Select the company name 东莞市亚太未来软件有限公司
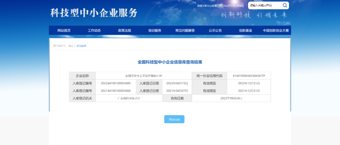This screenshot has width=340, height=145. click(x=144, y=76)
